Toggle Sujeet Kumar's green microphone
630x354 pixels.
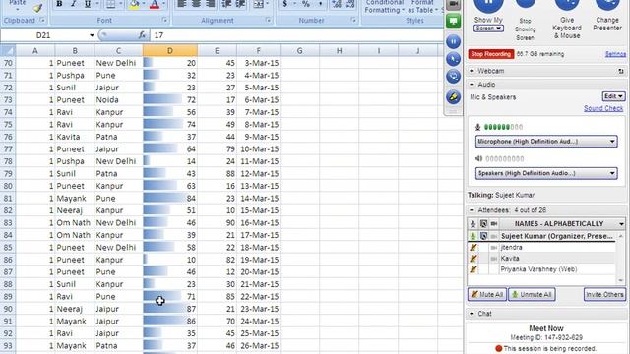point(473,236)
